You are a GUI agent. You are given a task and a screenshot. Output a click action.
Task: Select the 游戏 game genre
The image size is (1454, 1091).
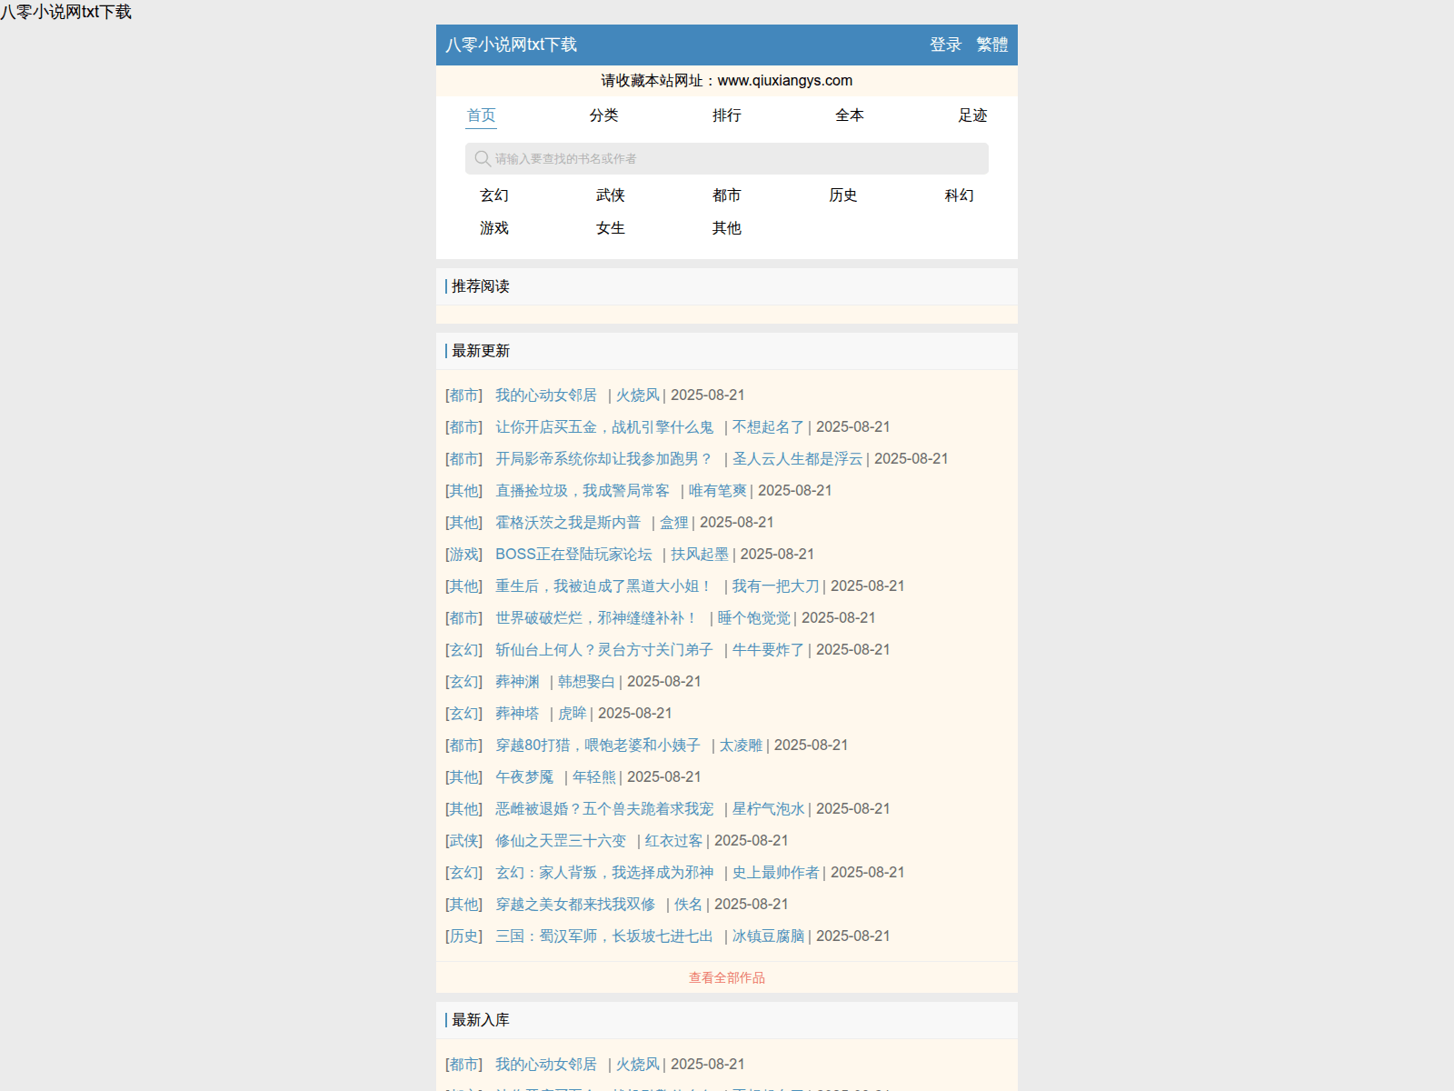[494, 228]
